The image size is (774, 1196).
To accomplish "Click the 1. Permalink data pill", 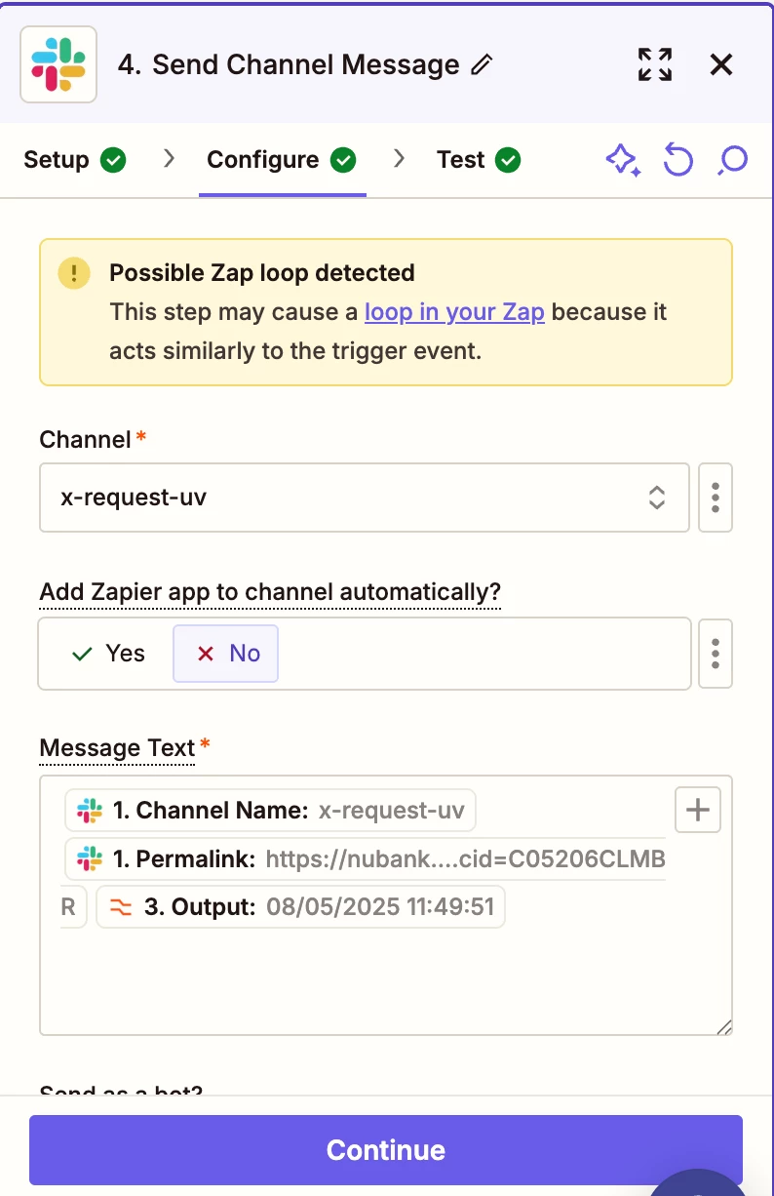I will (x=366, y=858).
